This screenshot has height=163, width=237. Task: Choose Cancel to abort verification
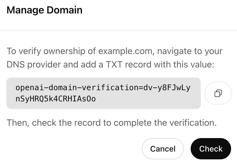coord(163,149)
